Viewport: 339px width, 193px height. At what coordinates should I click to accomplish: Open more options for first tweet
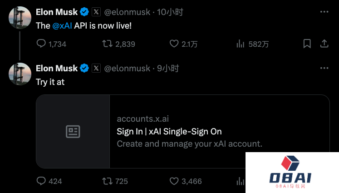(x=324, y=11)
